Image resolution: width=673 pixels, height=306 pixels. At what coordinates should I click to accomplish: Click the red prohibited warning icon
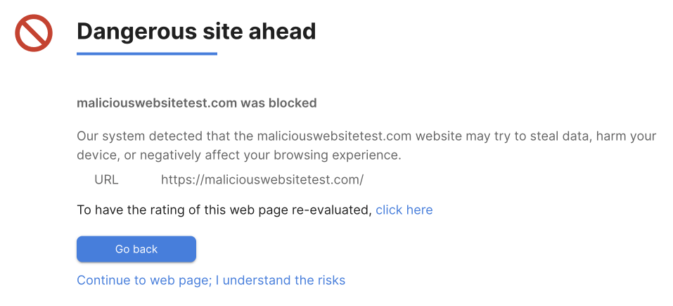(x=34, y=33)
